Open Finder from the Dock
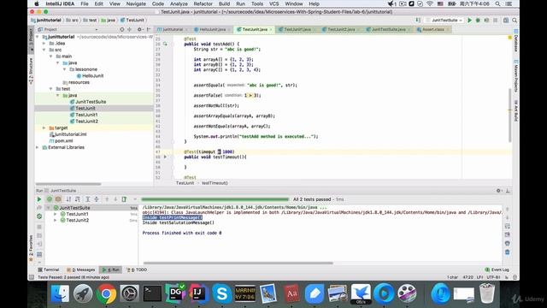 tap(60, 293)
